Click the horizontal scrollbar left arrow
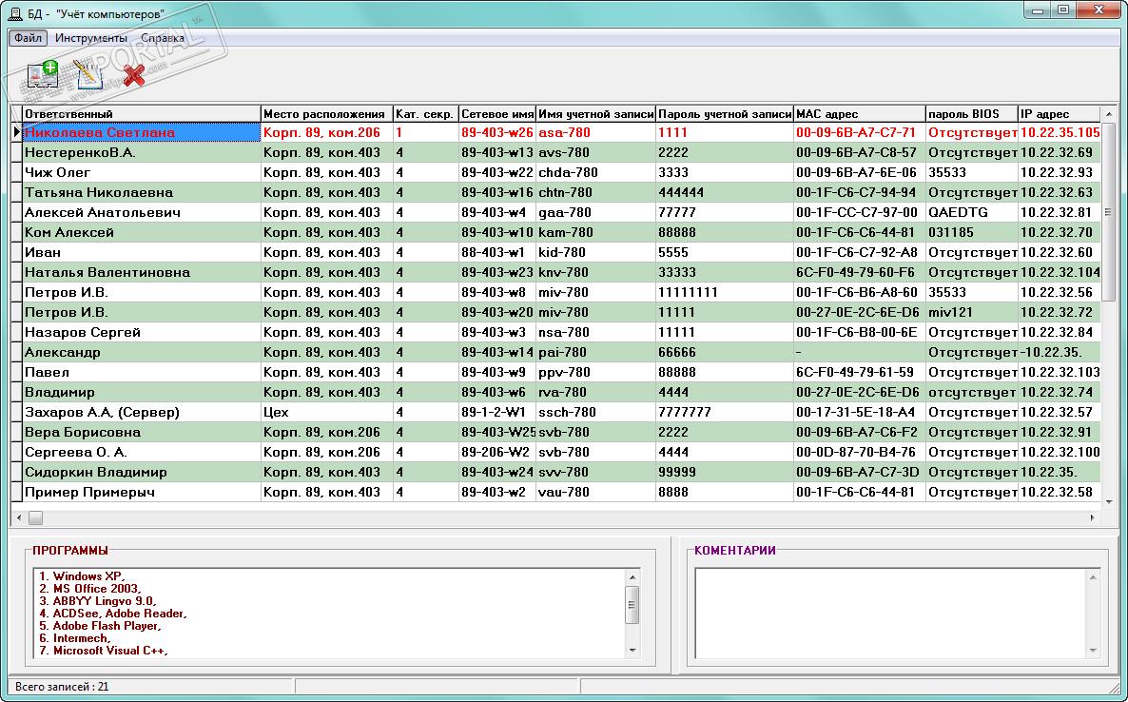Screen dimensions: 1128x702 pyautogui.click(x=19, y=517)
